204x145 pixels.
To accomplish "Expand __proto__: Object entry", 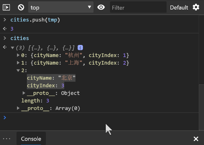I will [x=24, y=93].
